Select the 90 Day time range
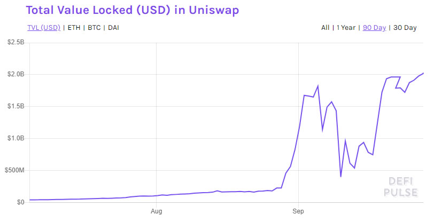Viewport: 434px width, 222px height. click(x=374, y=28)
